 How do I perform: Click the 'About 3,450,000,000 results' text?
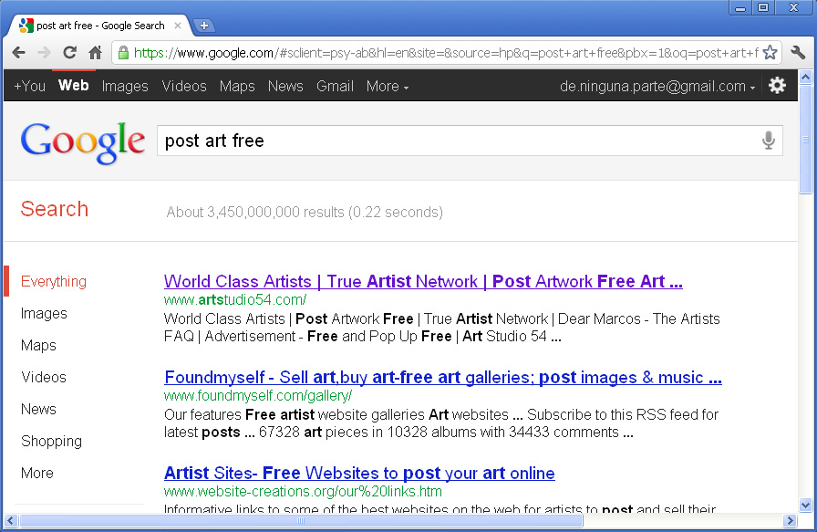point(305,213)
